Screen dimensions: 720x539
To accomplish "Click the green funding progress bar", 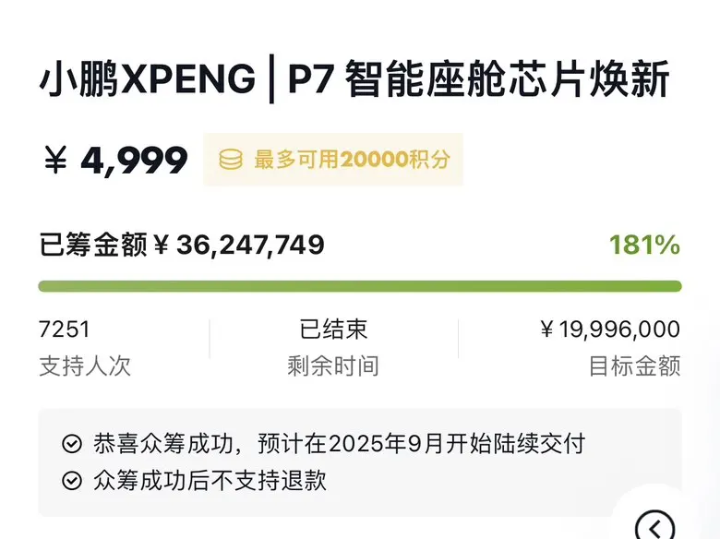I will 360,286.
